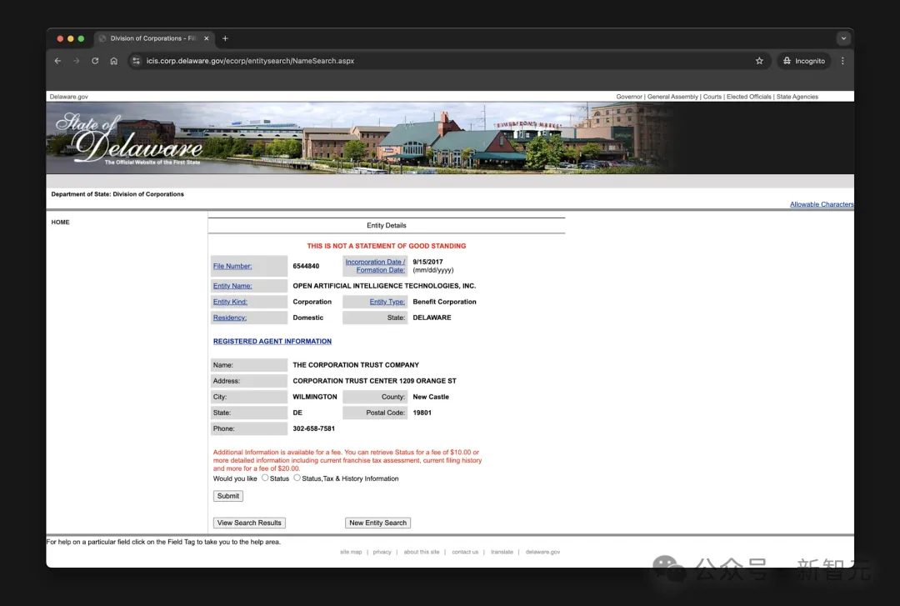Open Chrome three-dot menu
The height and width of the screenshot is (606, 900).
(842, 61)
